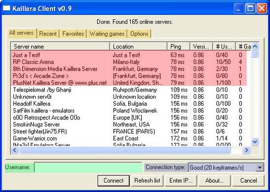Select the 'Unknown serv0r' row
Image resolution: width=270 pixels, height=192 pixels.
[129, 97]
